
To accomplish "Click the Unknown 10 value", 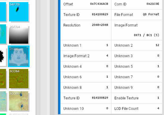I will tap(107, 108).
